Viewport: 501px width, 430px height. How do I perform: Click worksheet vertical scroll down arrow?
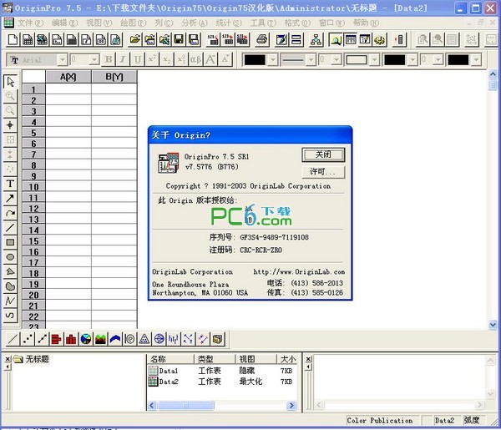coord(493,325)
